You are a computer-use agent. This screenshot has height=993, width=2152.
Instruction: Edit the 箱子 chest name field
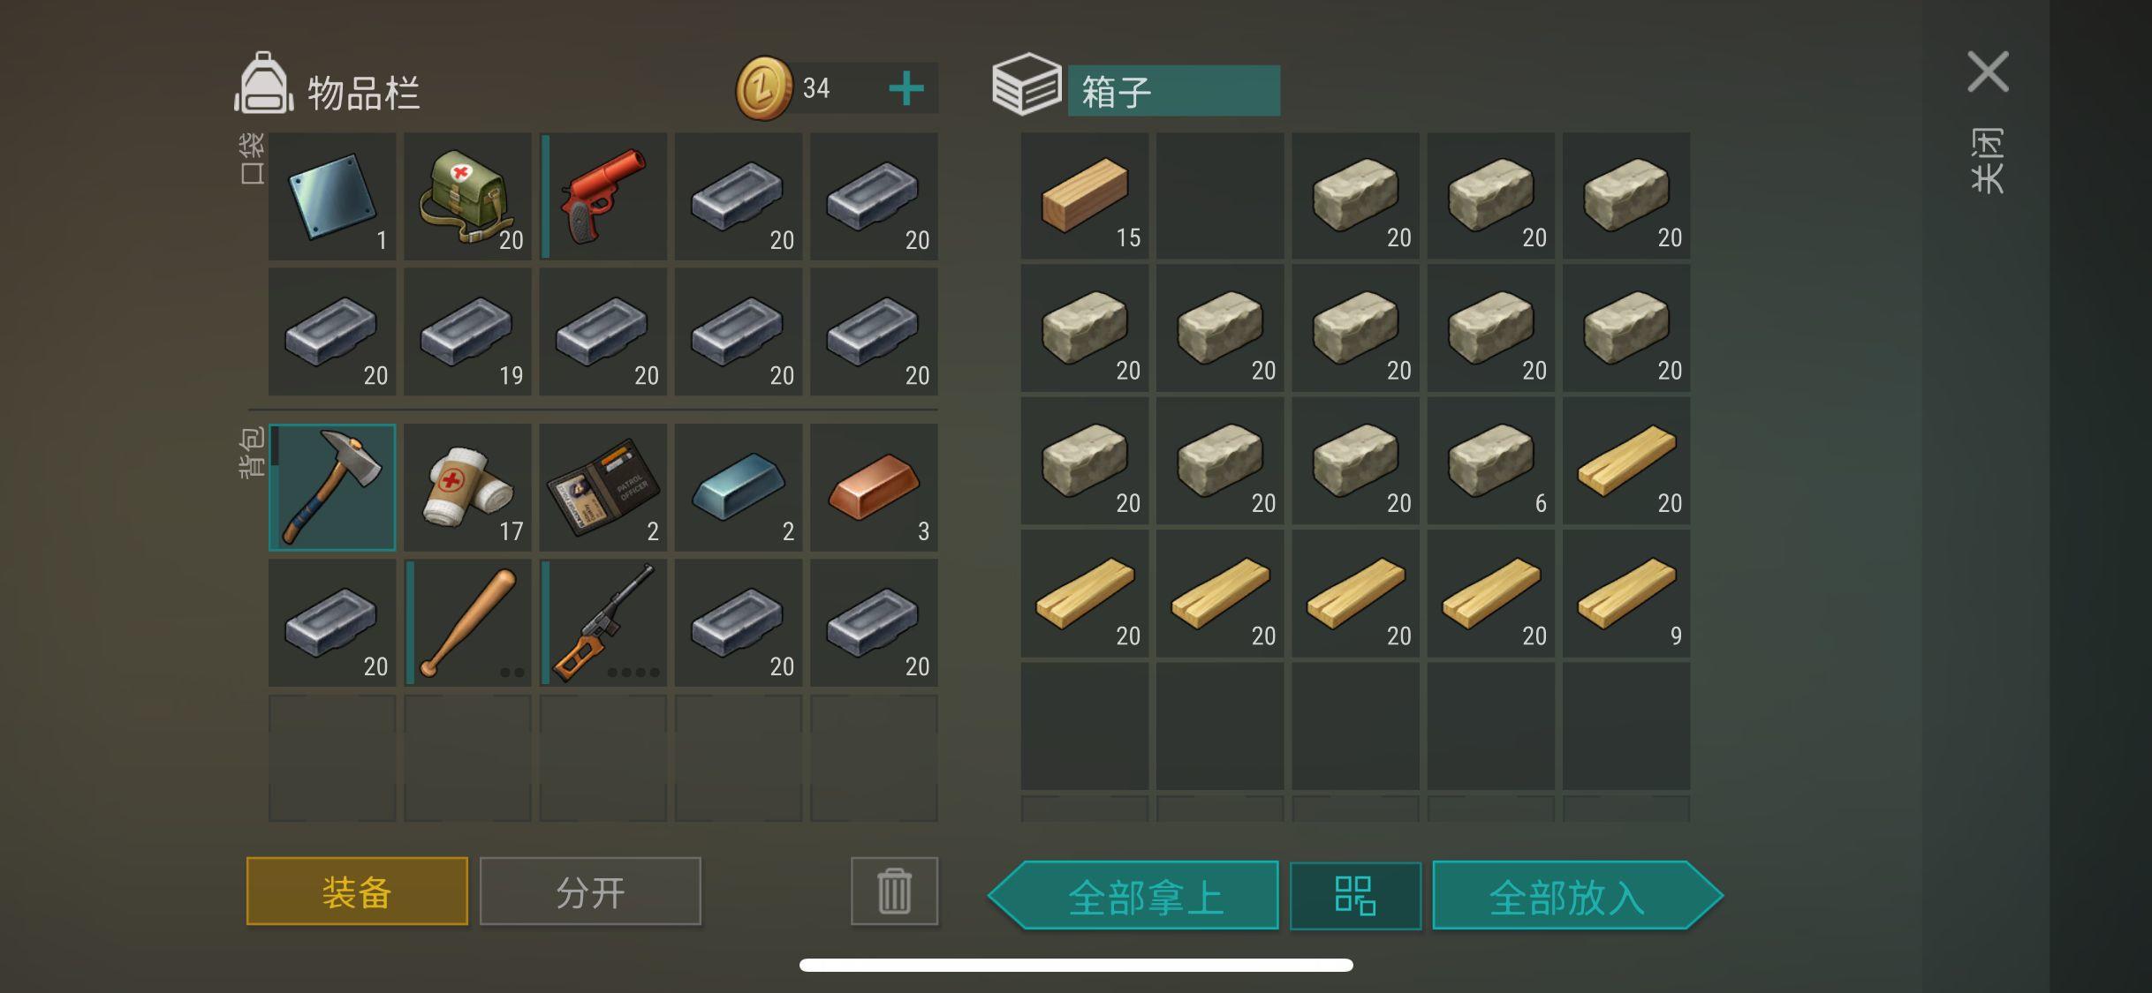1174,91
